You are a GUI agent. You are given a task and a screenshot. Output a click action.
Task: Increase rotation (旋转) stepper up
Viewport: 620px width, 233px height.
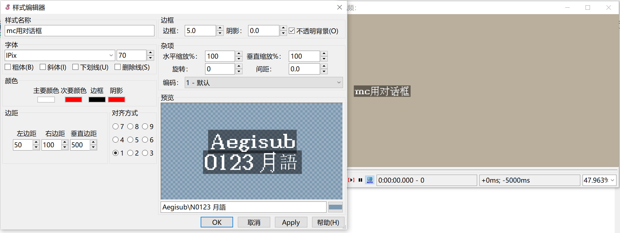click(x=239, y=66)
